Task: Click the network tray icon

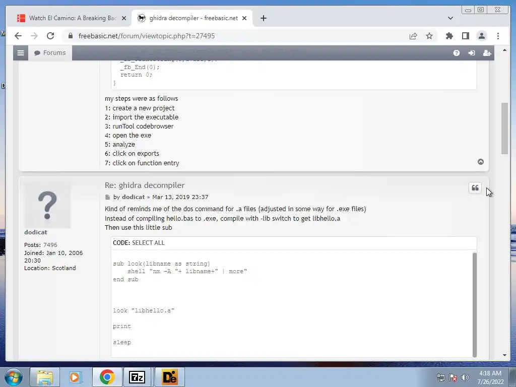Action: 440,377
